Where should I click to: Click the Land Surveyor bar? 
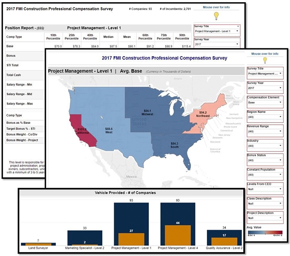click(x=38, y=244)
